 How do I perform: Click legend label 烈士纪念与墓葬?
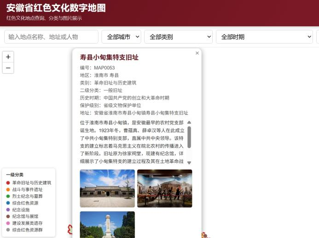pyautogui.click(x=28, y=196)
